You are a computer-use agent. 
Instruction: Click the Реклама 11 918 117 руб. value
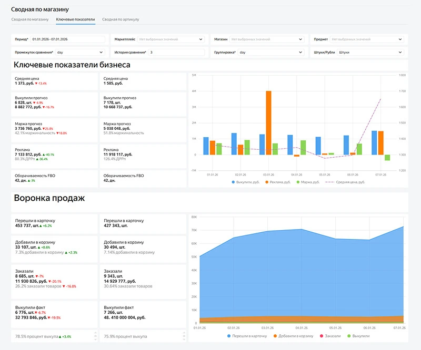118,155
